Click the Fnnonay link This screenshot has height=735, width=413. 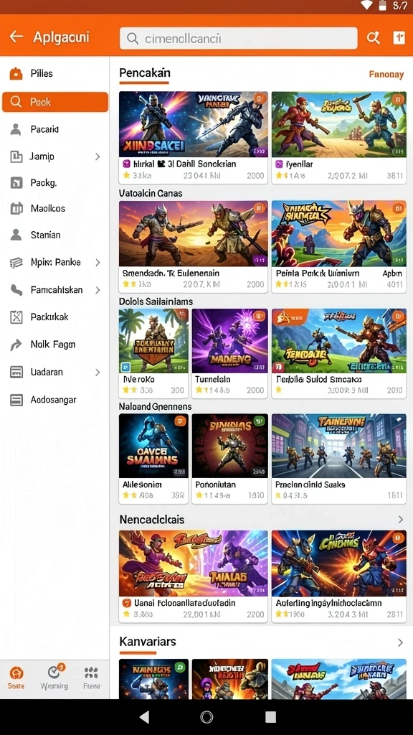386,74
